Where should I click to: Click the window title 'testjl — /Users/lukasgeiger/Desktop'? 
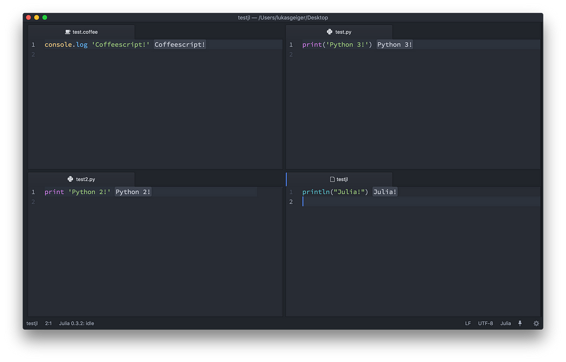283,17
